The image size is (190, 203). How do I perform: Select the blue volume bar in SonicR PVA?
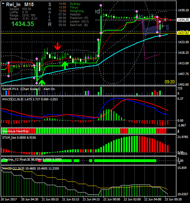[x=6, y=93]
